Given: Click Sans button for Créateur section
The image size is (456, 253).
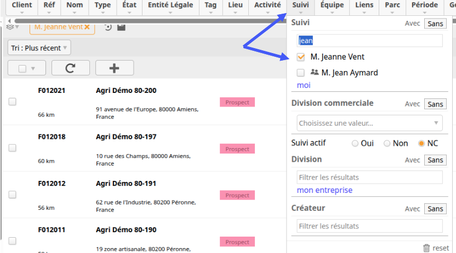Looking at the screenshot, I should click(x=435, y=209).
